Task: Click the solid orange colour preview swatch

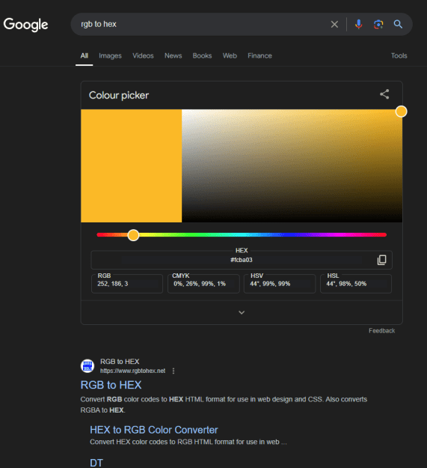Action: [x=132, y=165]
